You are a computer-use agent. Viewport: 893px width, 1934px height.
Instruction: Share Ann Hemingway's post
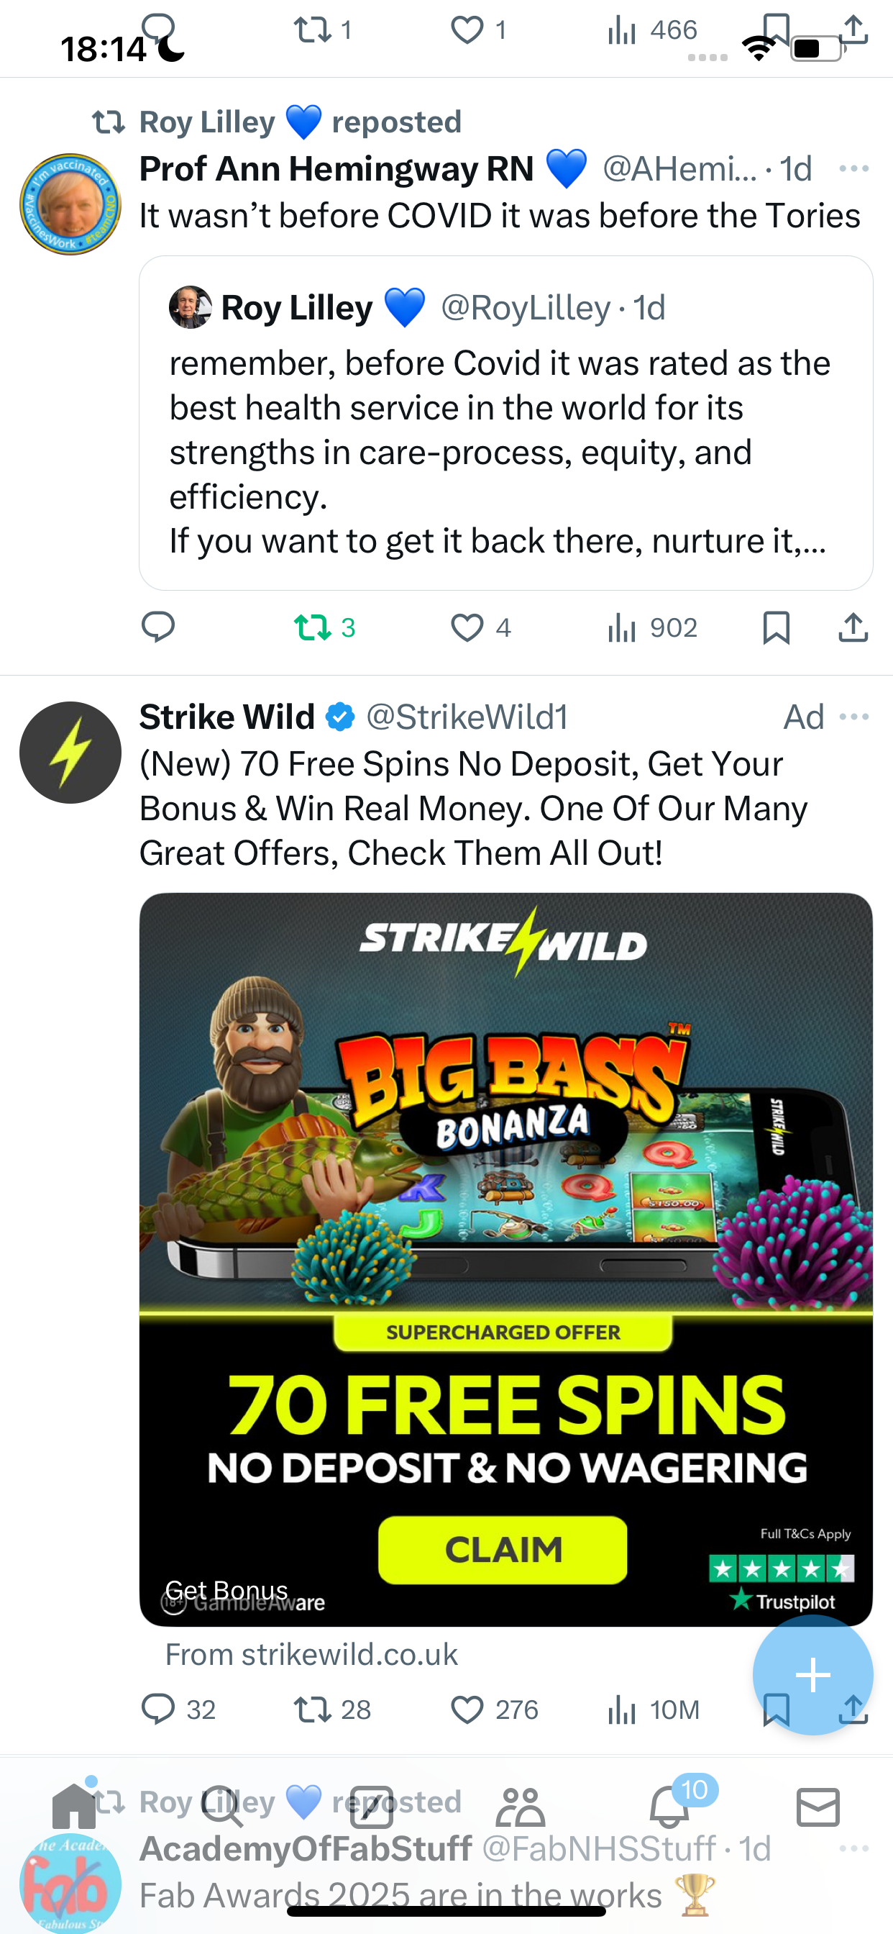click(x=853, y=627)
